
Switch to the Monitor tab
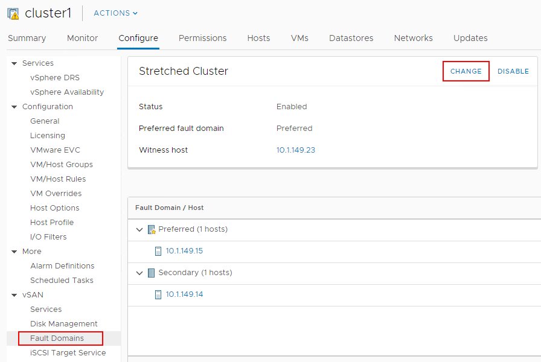click(x=83, y=38)
